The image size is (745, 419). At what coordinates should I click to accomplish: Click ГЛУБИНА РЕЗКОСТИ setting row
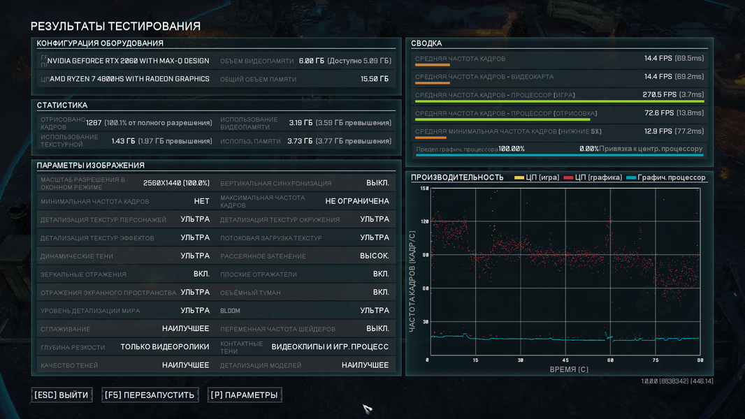click(x=126, y=347)
